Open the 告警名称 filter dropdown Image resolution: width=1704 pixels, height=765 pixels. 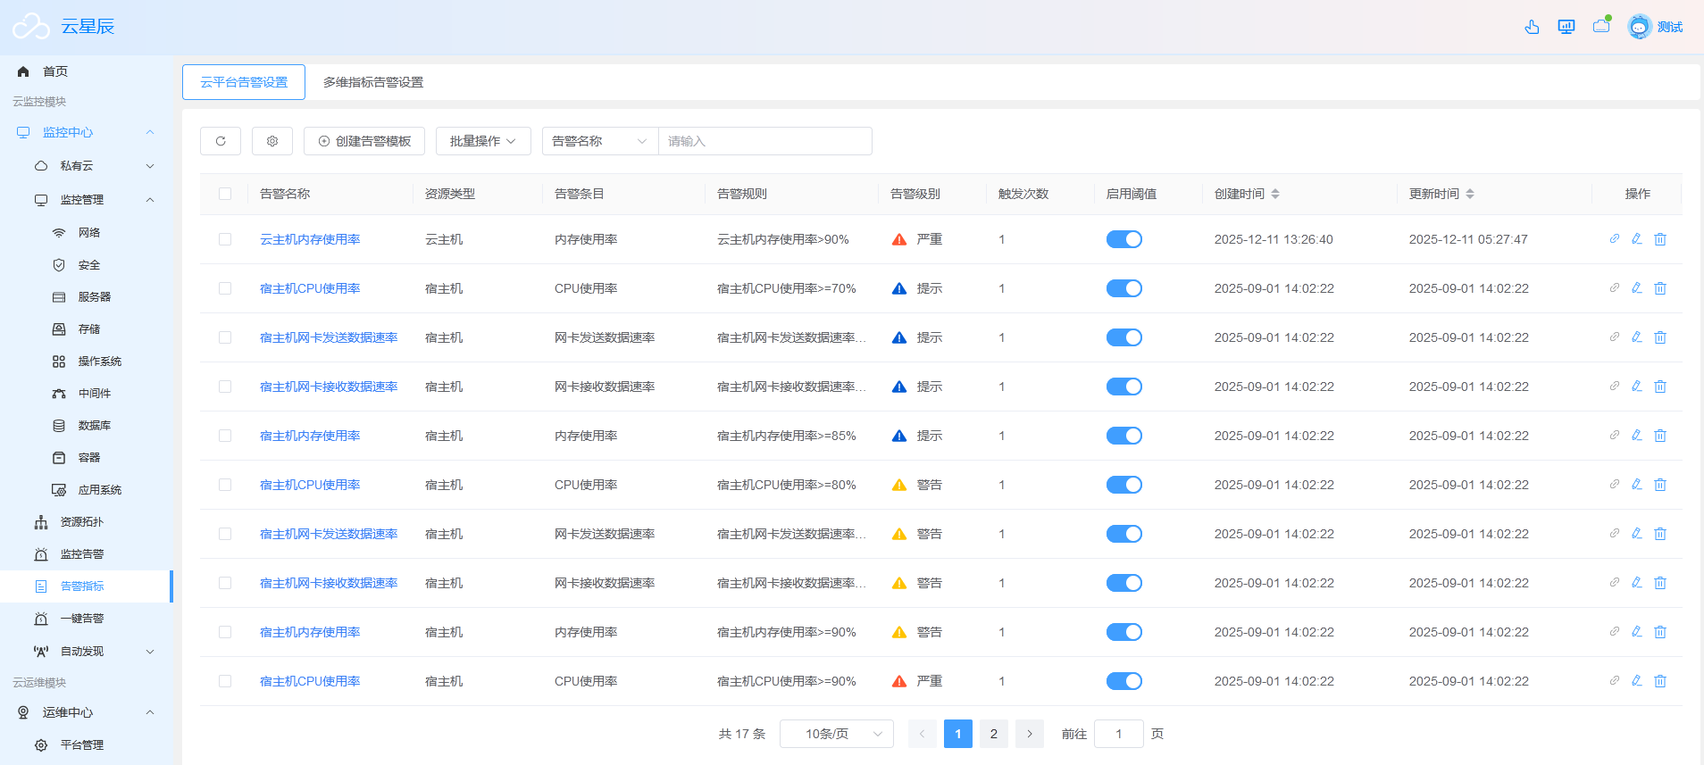pos(600,141)
